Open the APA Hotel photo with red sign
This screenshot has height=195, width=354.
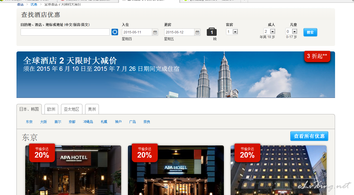tap(73, 170)
